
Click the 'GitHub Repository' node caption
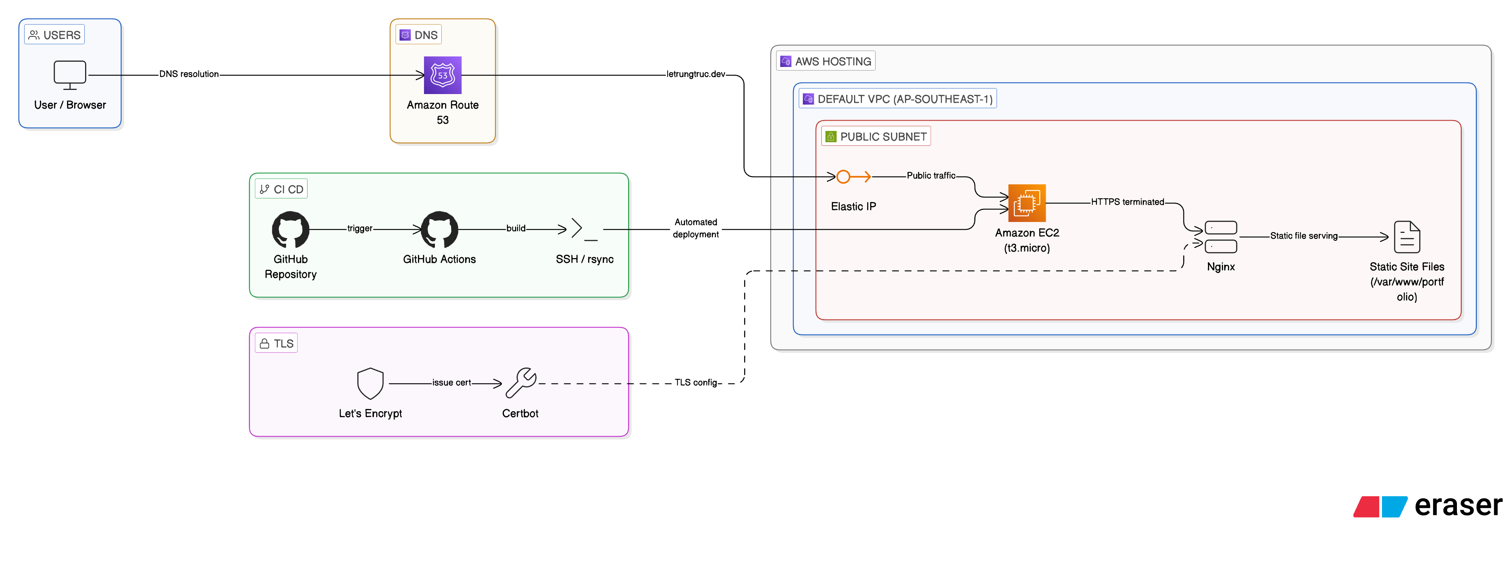(x=290, y=267)
